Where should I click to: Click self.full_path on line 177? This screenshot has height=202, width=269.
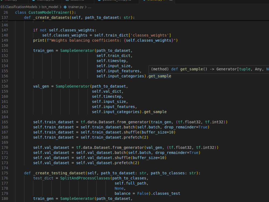pos(130,183)
